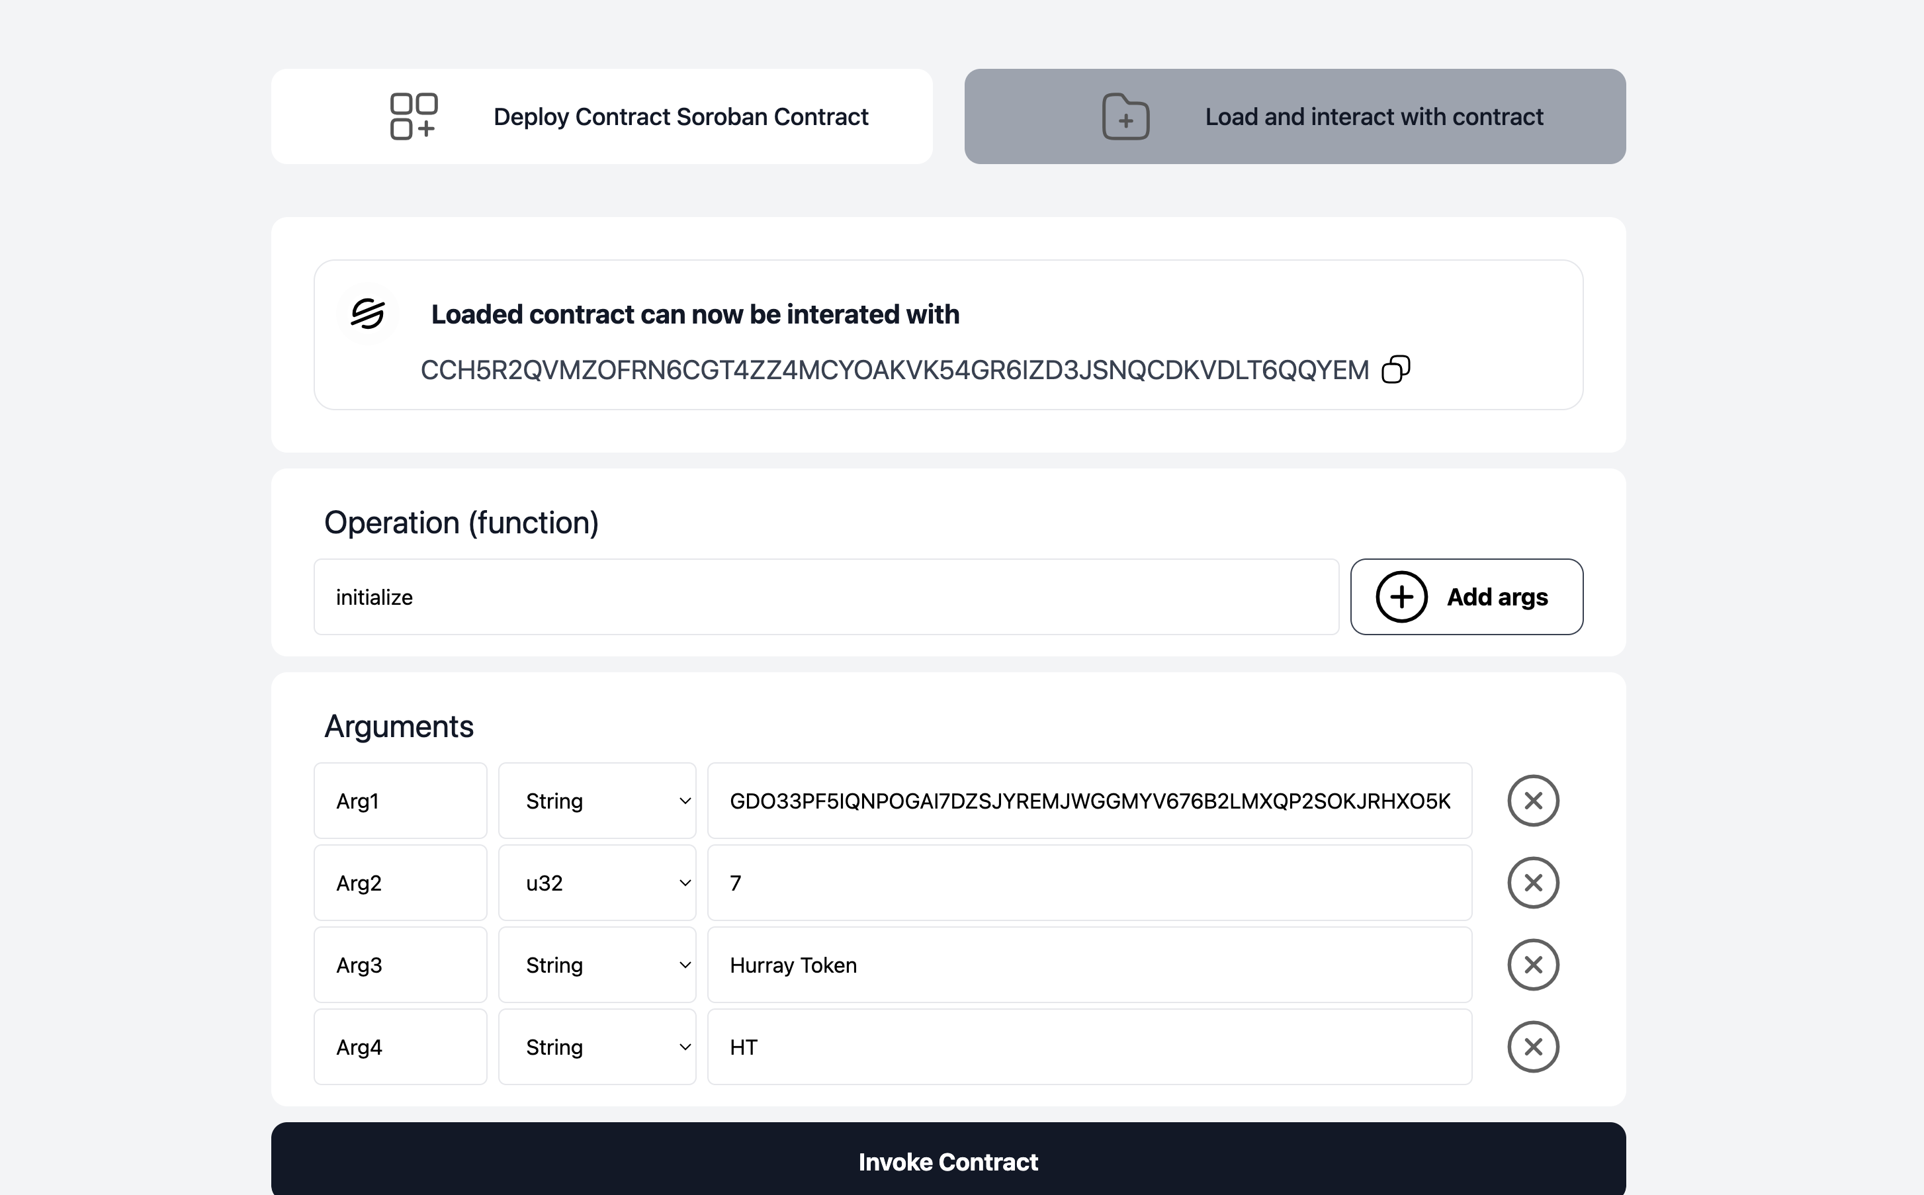
Task: Remove the Hurray Token argument row
Action: point(1532,965)
